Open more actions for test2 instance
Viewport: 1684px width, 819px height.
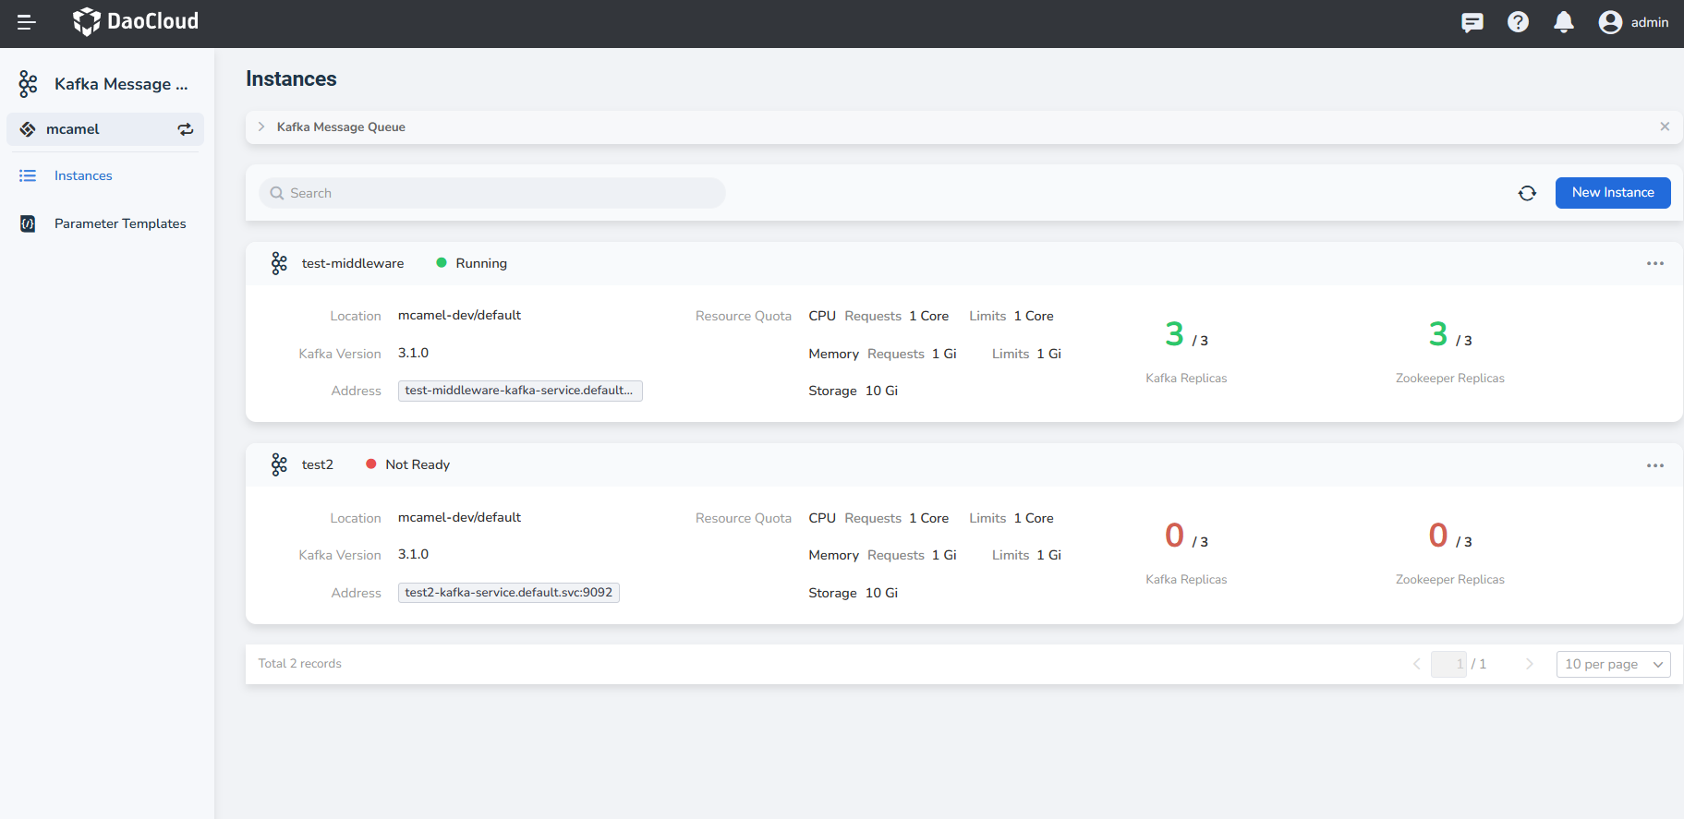tap(1654, 465)
